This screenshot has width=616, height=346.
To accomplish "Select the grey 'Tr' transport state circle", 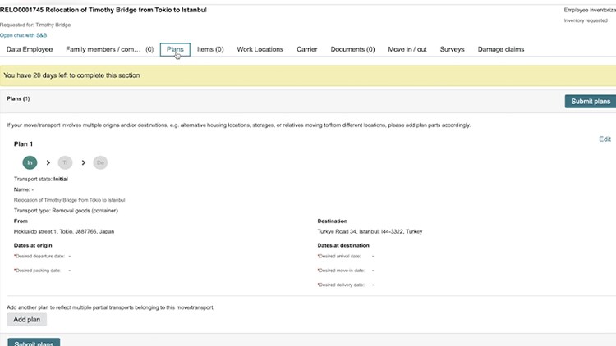I will point(65,162).
